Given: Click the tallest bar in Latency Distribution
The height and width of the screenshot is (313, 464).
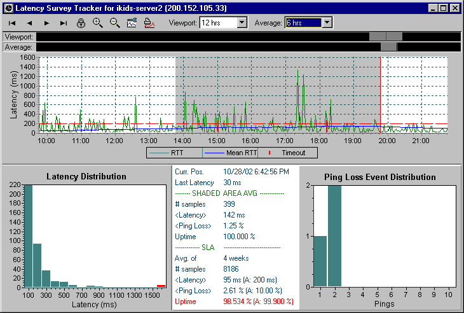Looking at the screenshot, I should coord(28,235).
